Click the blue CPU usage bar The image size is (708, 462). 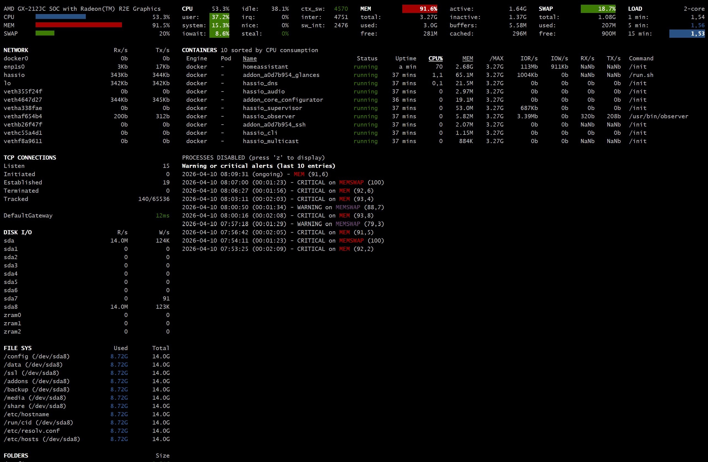click(x=60, y=17)
